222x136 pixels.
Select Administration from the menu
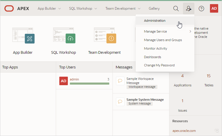(165, 21)
